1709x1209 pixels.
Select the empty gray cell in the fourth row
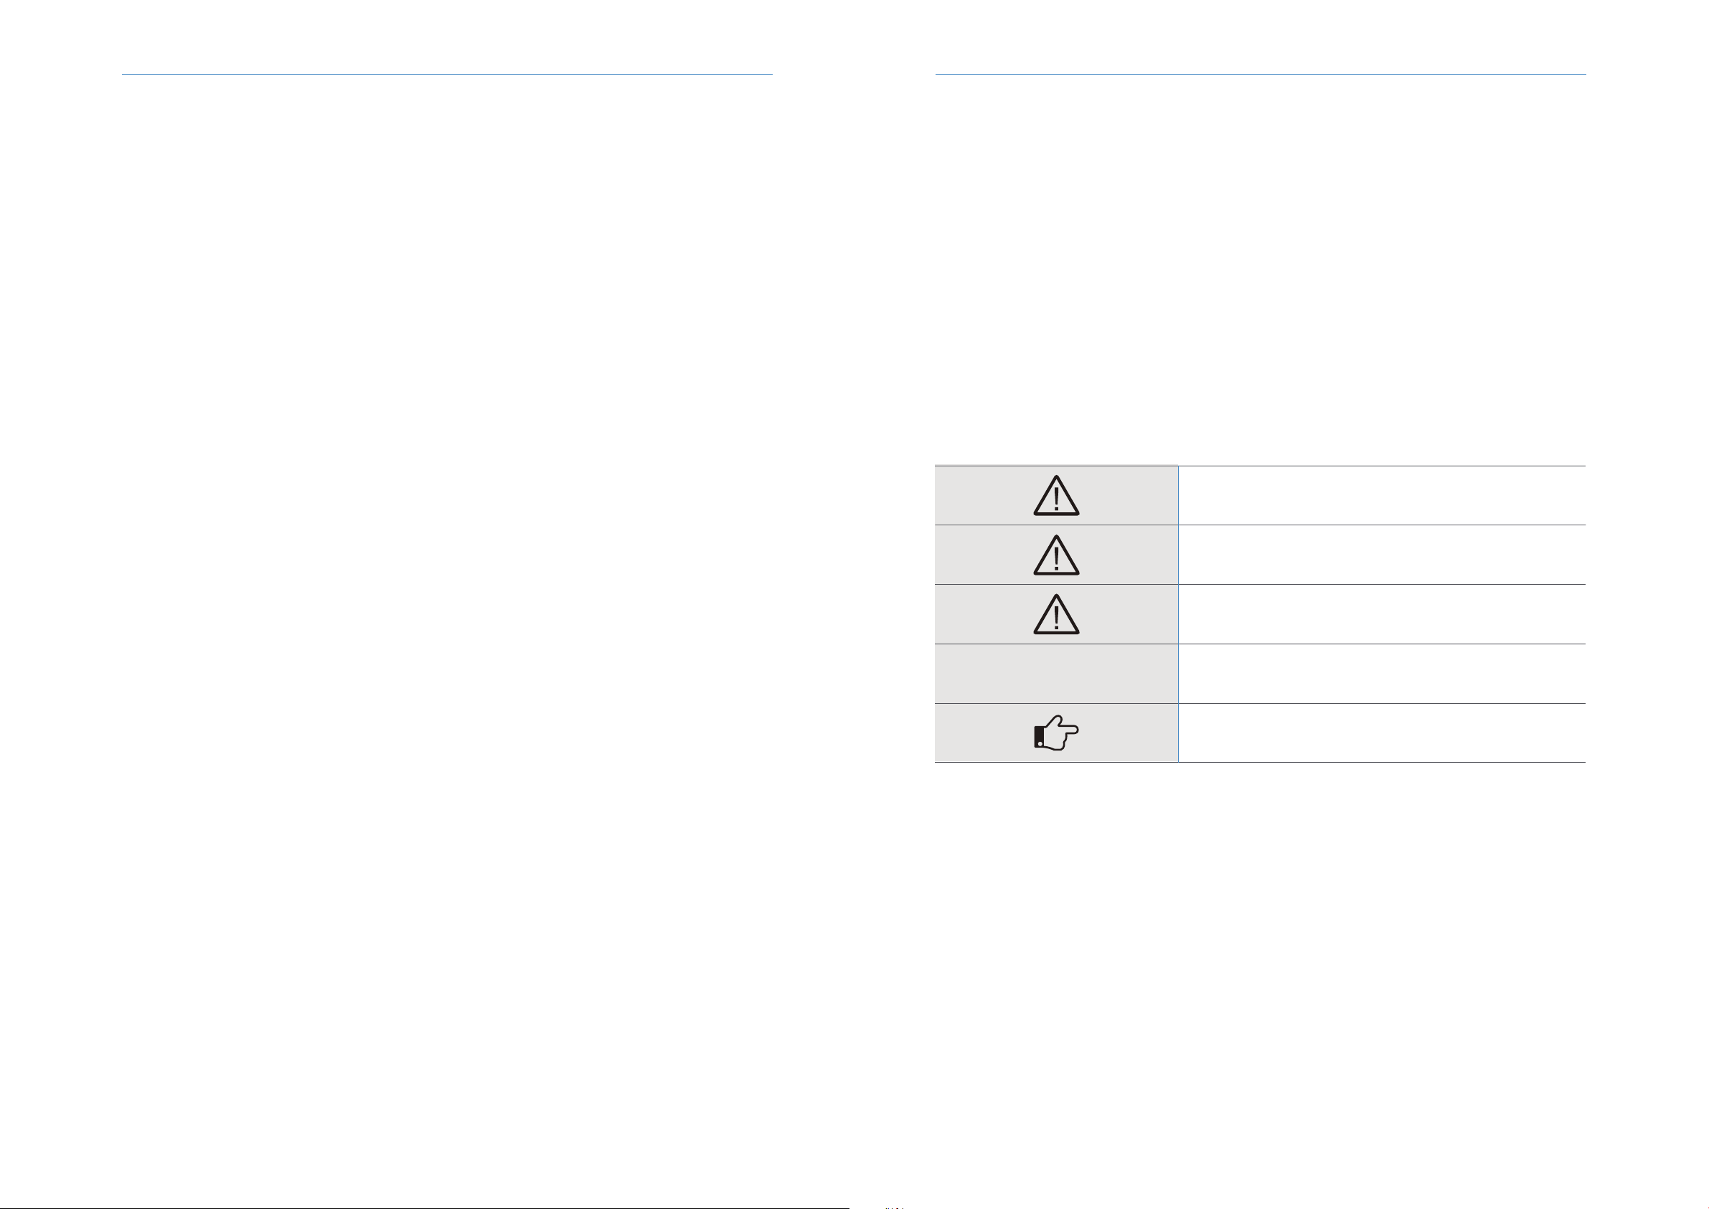pyautogui.click(x=1056, y=674)
